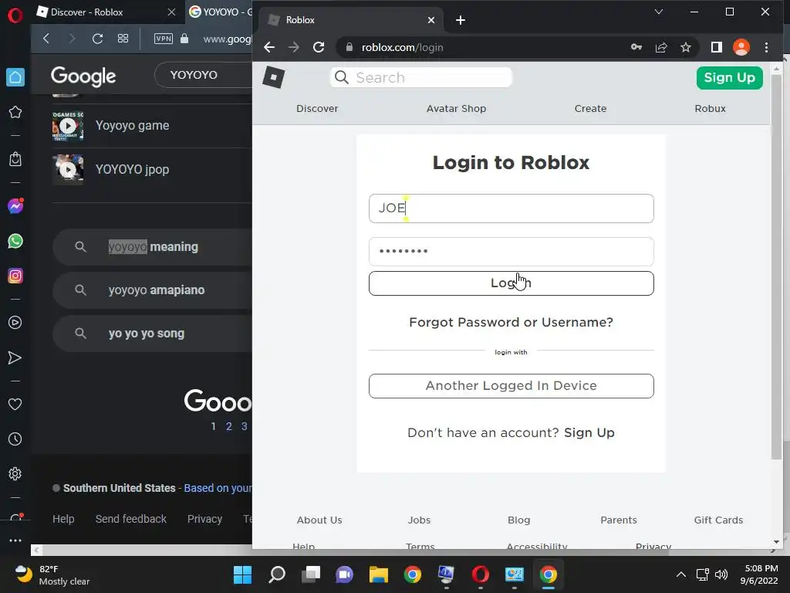
Task: Click the password field
Action: coord(511,252)
